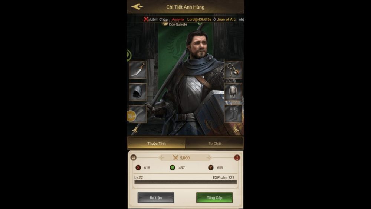The image size is (371, 209).
Task: Open the hood helmet equipment slot
Action: tap(138, 92)
